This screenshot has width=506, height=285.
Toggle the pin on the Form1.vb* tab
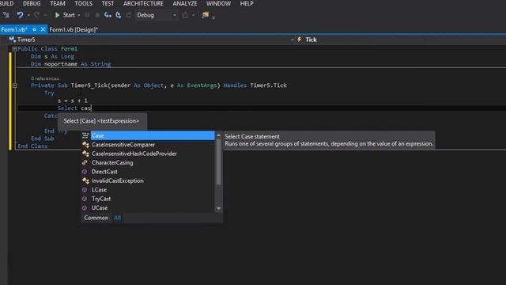tap(34, 29)
